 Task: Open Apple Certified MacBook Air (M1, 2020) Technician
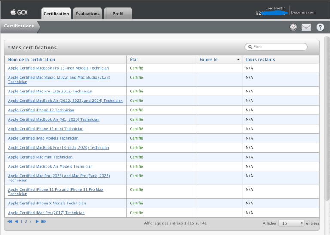pos(54,119)
